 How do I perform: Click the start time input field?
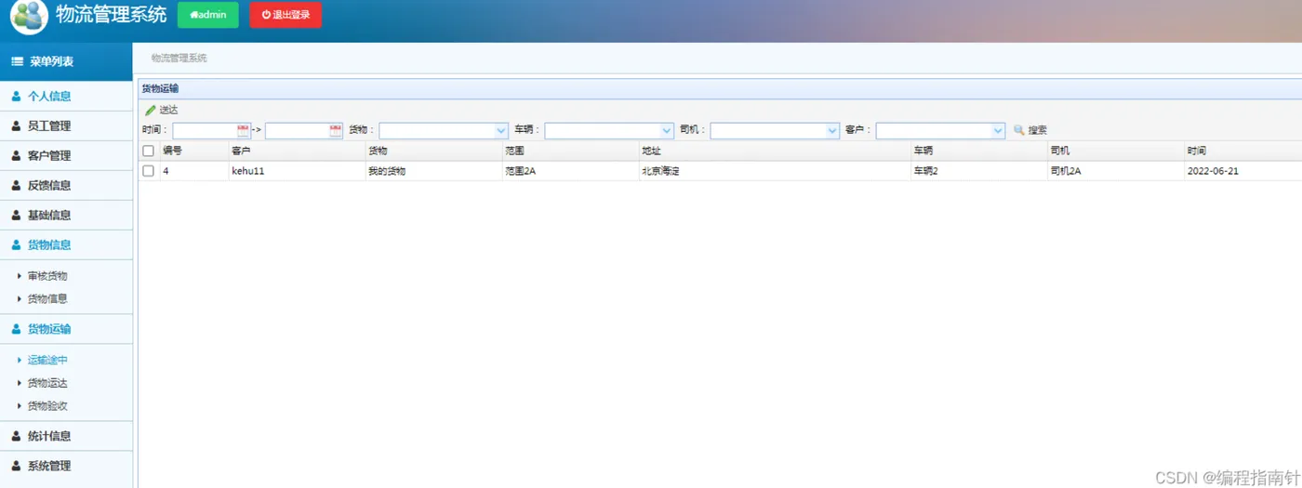[205, 131]
